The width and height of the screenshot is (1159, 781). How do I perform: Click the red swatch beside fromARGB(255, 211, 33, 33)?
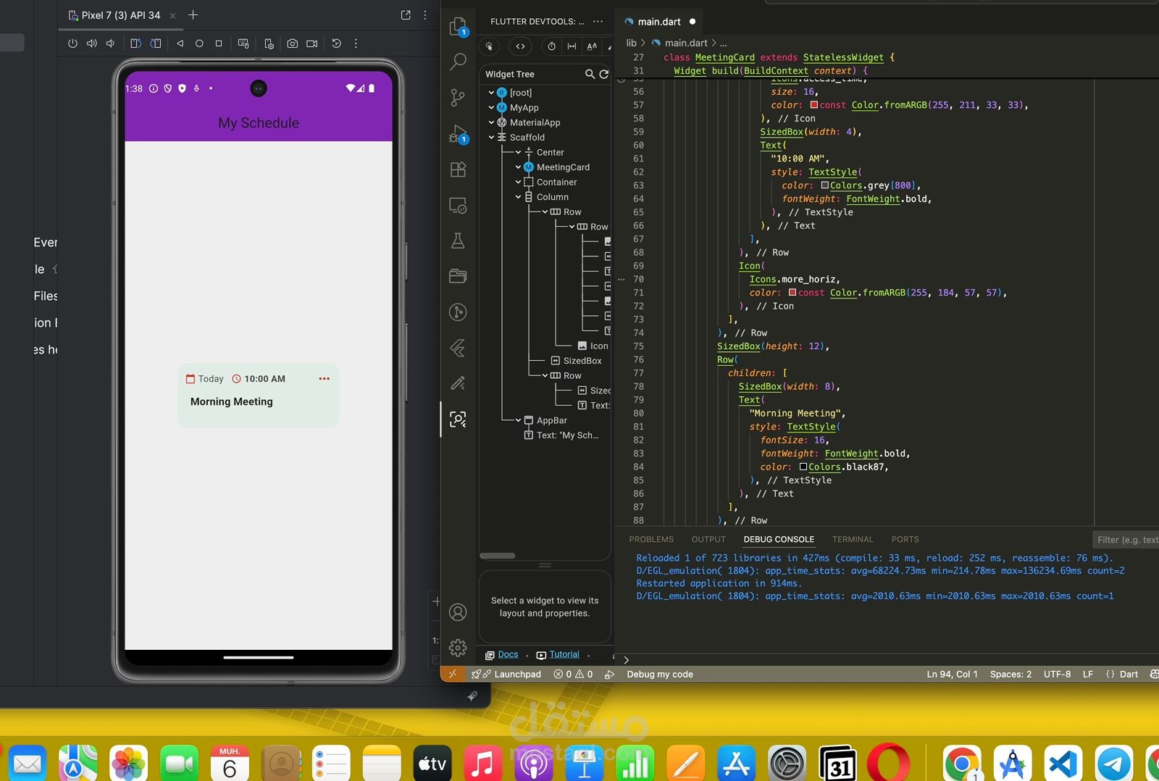pos(814,105)
